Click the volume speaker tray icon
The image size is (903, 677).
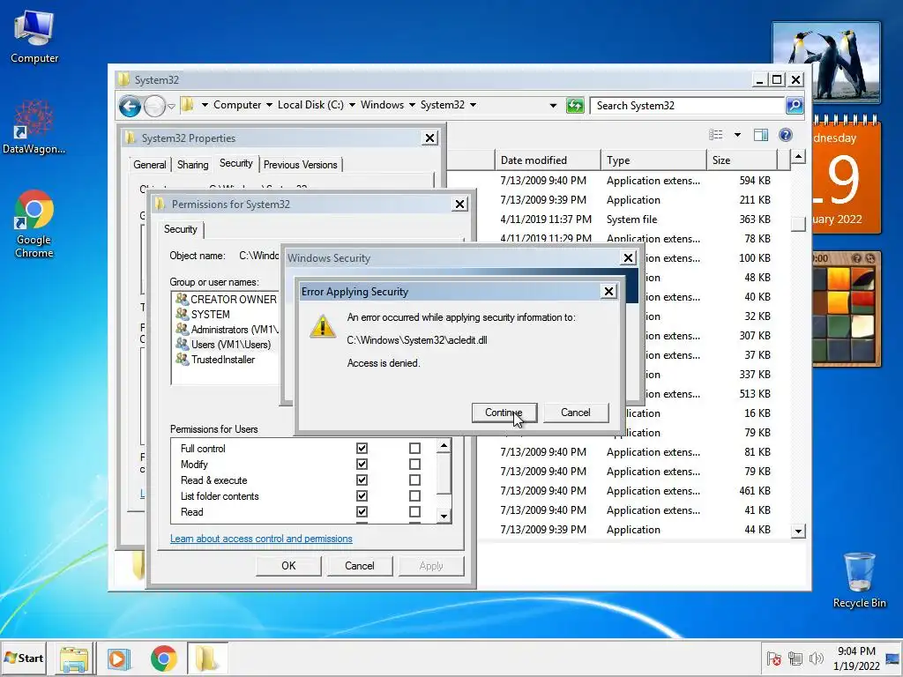point(816,658)
